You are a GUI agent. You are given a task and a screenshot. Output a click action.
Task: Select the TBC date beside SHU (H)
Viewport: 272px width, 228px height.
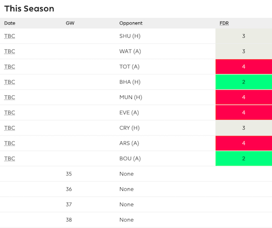point(10,36)
